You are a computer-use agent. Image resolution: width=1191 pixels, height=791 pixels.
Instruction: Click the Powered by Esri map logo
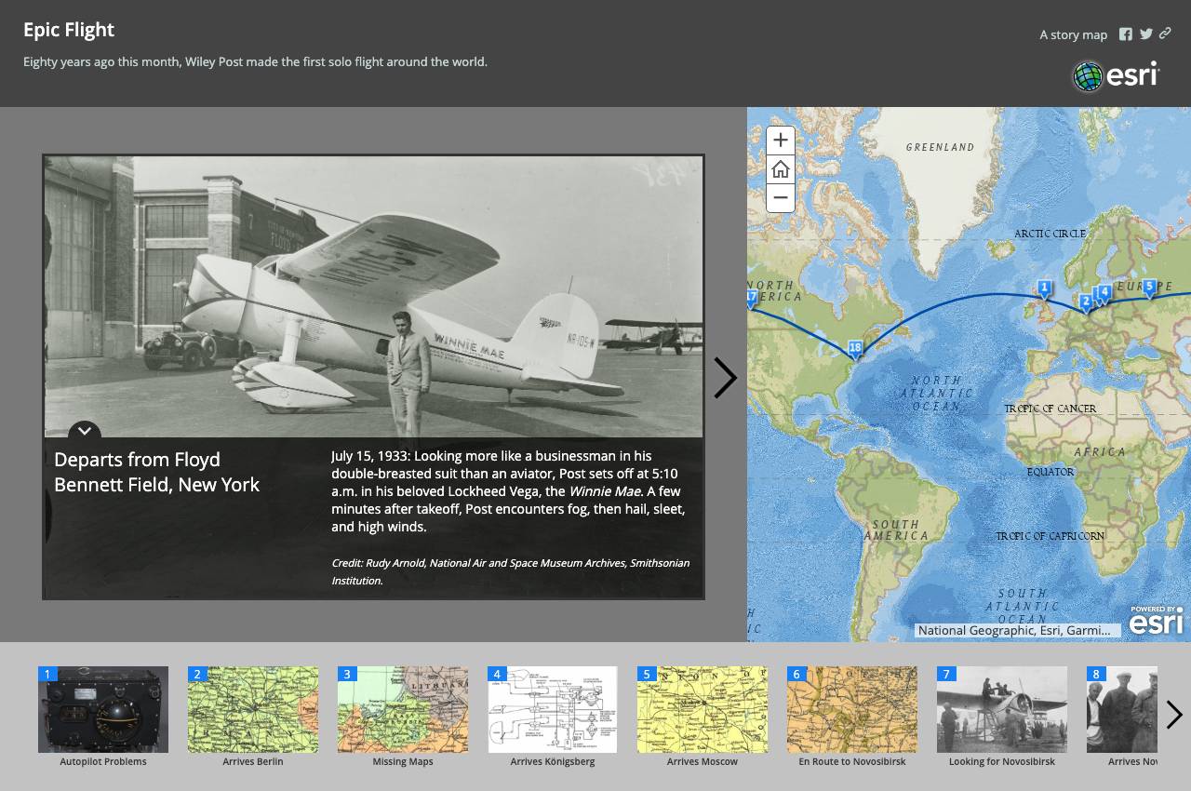[1157, 621]
